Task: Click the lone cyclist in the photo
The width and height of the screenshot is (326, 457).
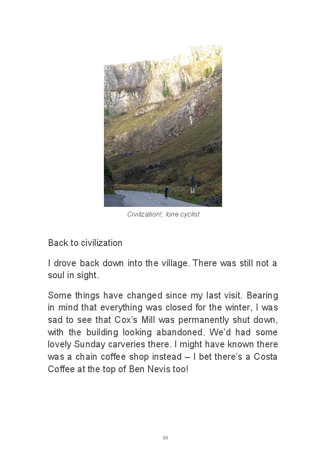Action: point(166,192)
